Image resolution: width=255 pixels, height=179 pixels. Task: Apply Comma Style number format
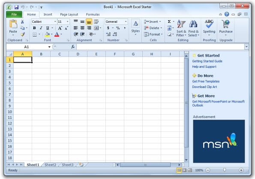[x=125, y=28]
